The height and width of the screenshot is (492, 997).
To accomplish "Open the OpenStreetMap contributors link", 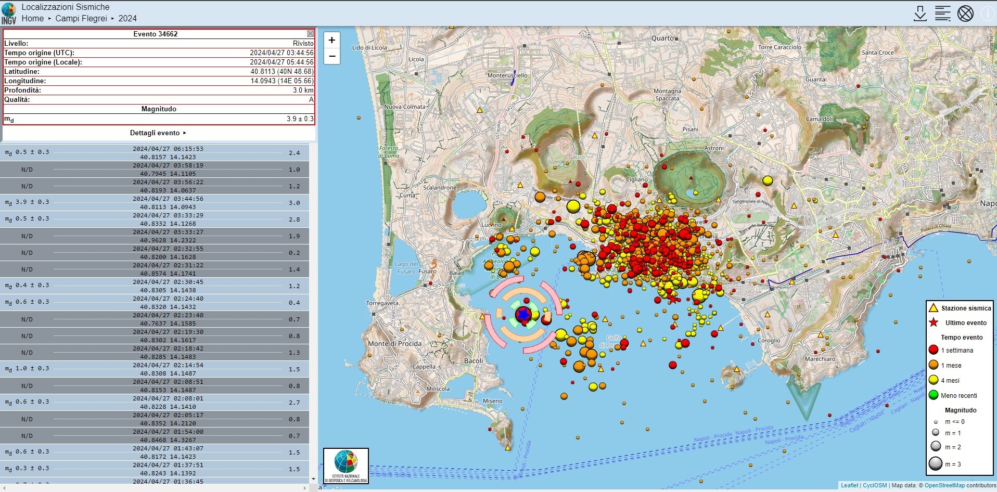I will (x=944, y=485).
